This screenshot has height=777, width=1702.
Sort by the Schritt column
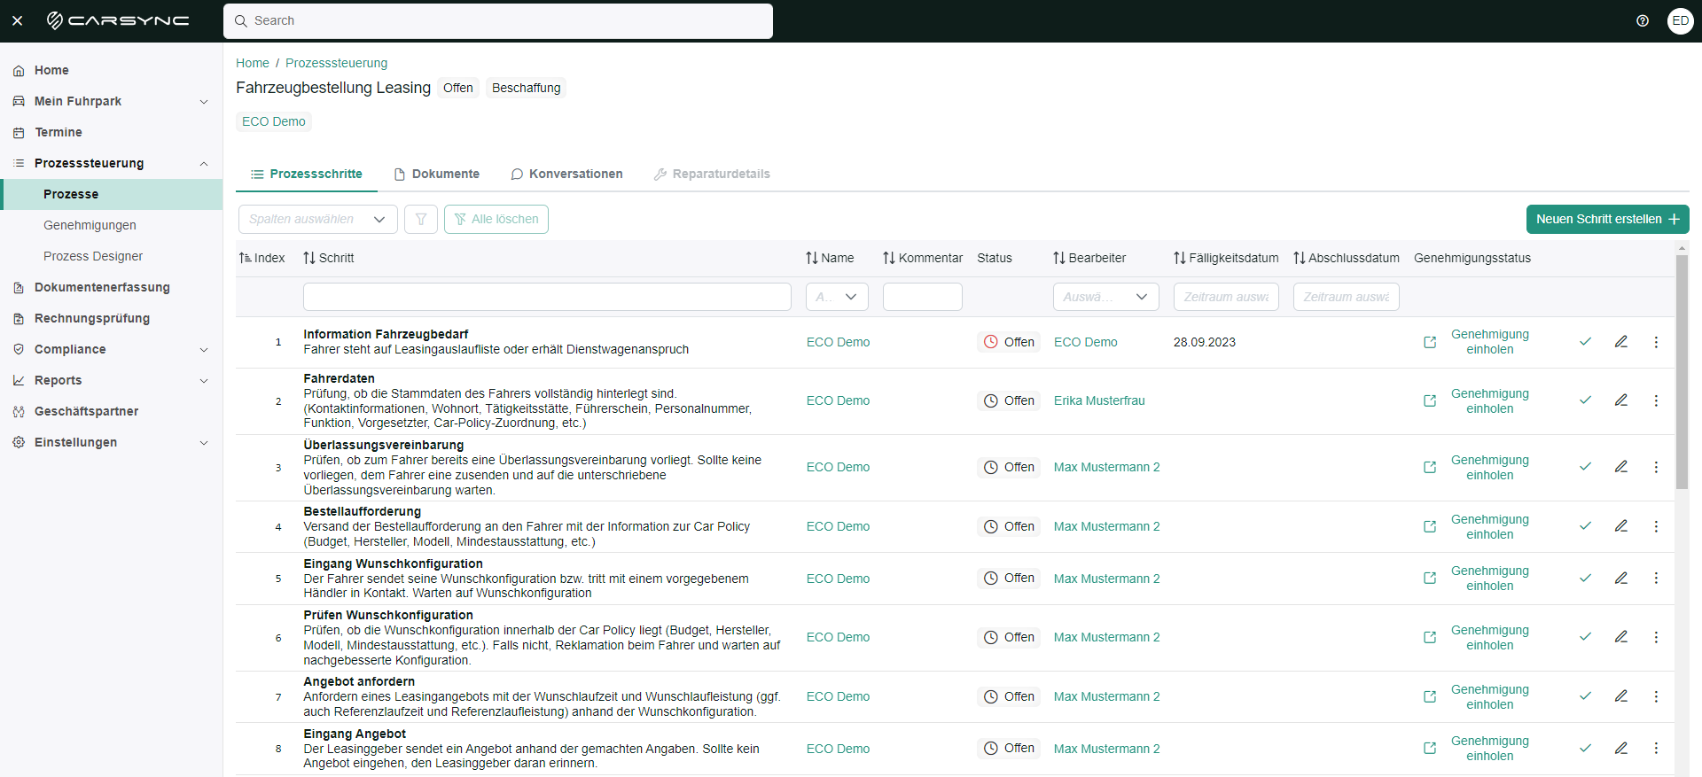pyautogui.click(x=309, y=258)
